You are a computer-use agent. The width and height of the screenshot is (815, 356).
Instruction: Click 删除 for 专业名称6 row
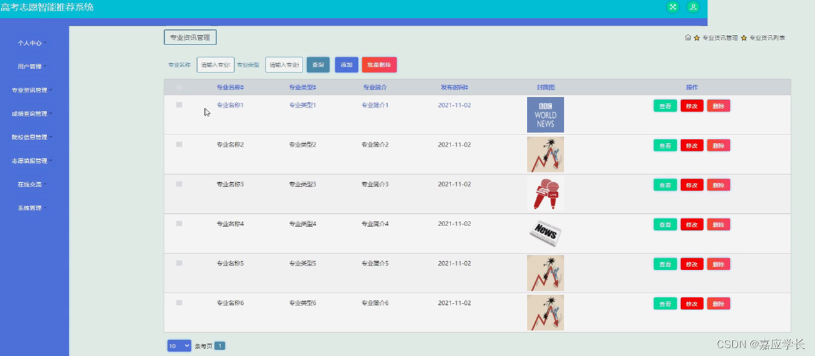(x=719, y=304)
